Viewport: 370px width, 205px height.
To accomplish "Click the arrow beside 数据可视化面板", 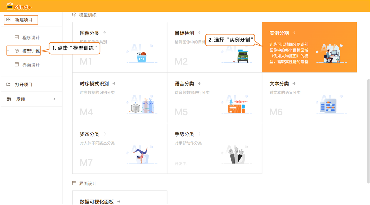I will coord(119,202).
